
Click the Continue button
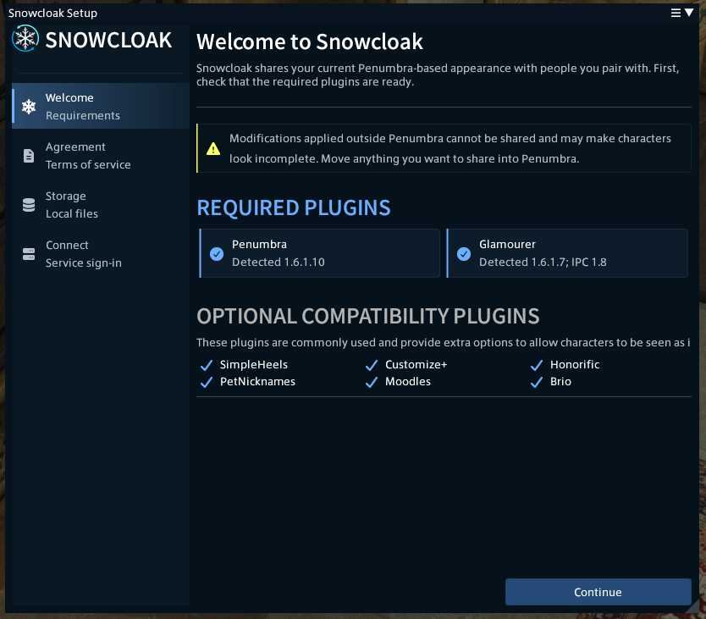click(x=598, y=592)
